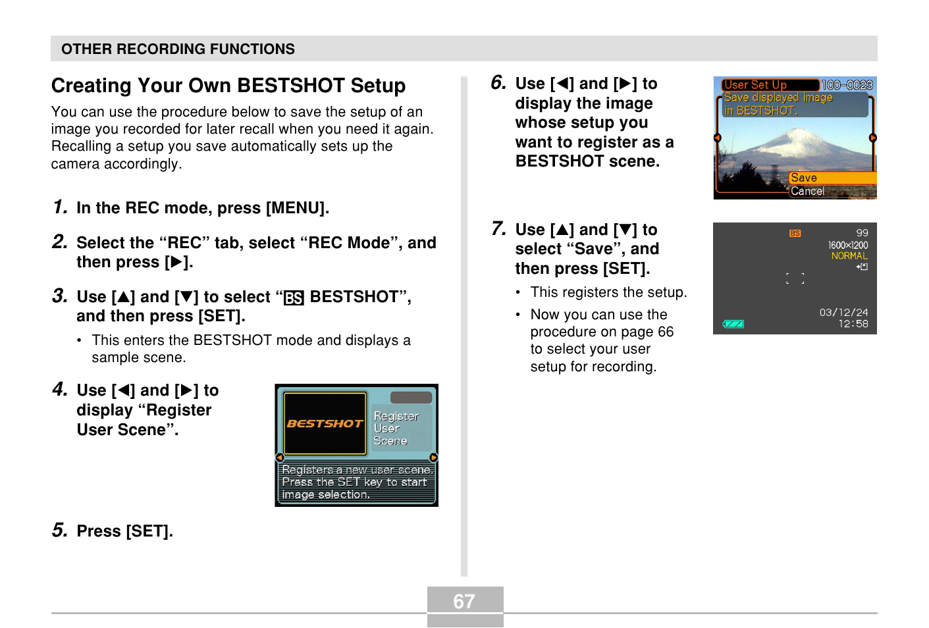Click step 5 "Press [SET]."

click(x=125, y=531)
